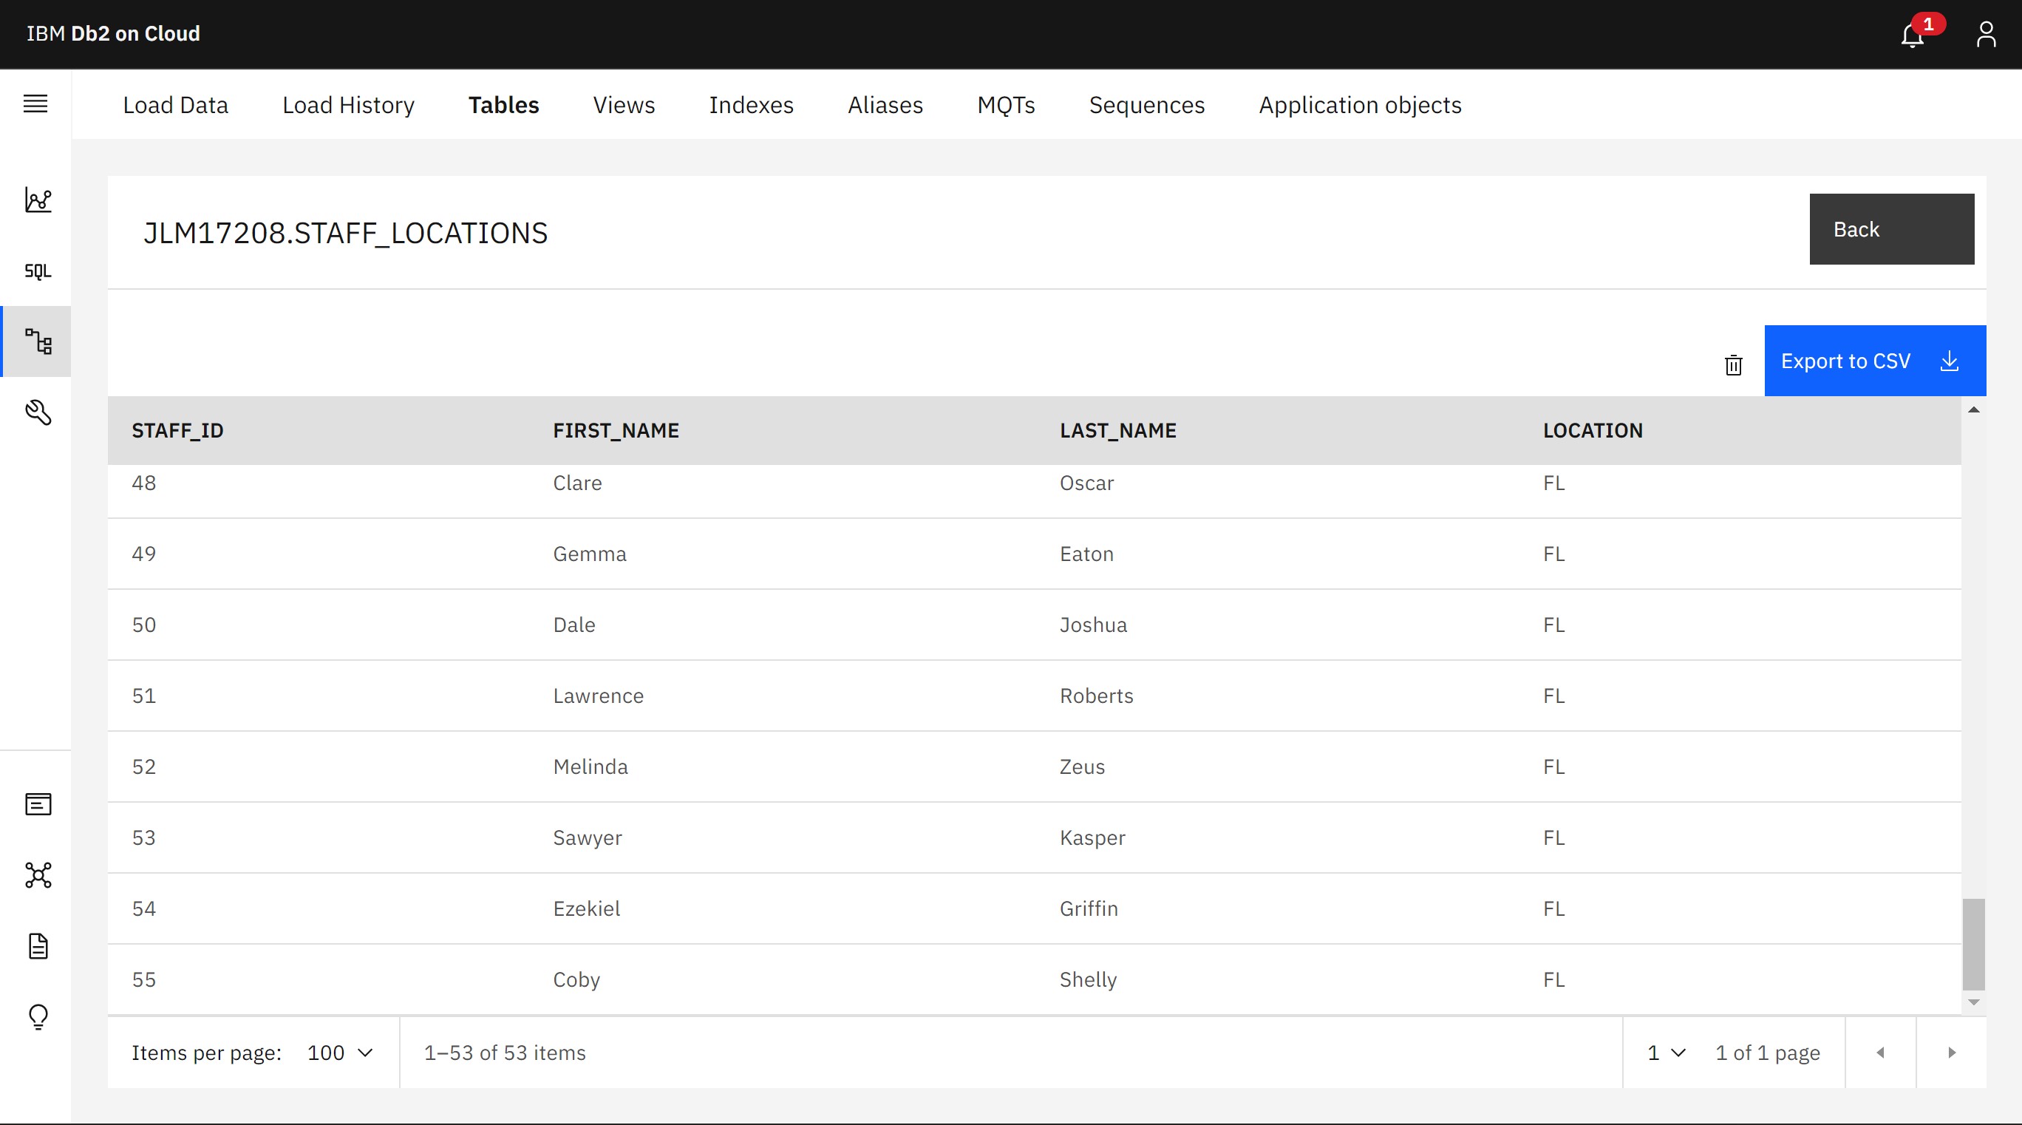This screenshot has height=1125, width=2022.
Task: Expand the items per page dropdown
Action: [x=340, y=1053]
